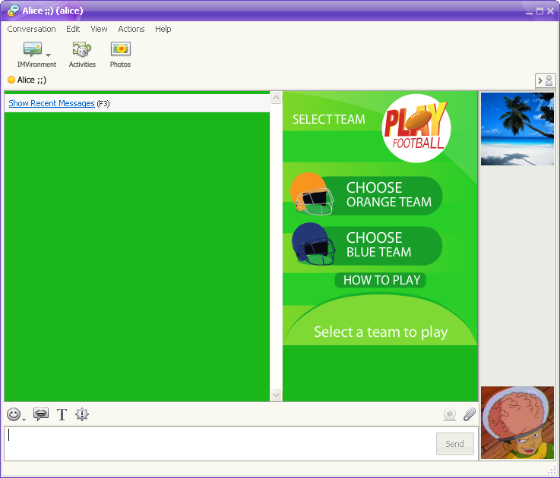Click the Show Recent Messages link
This screenshot has width=560, height=478.
pos(52,103)
